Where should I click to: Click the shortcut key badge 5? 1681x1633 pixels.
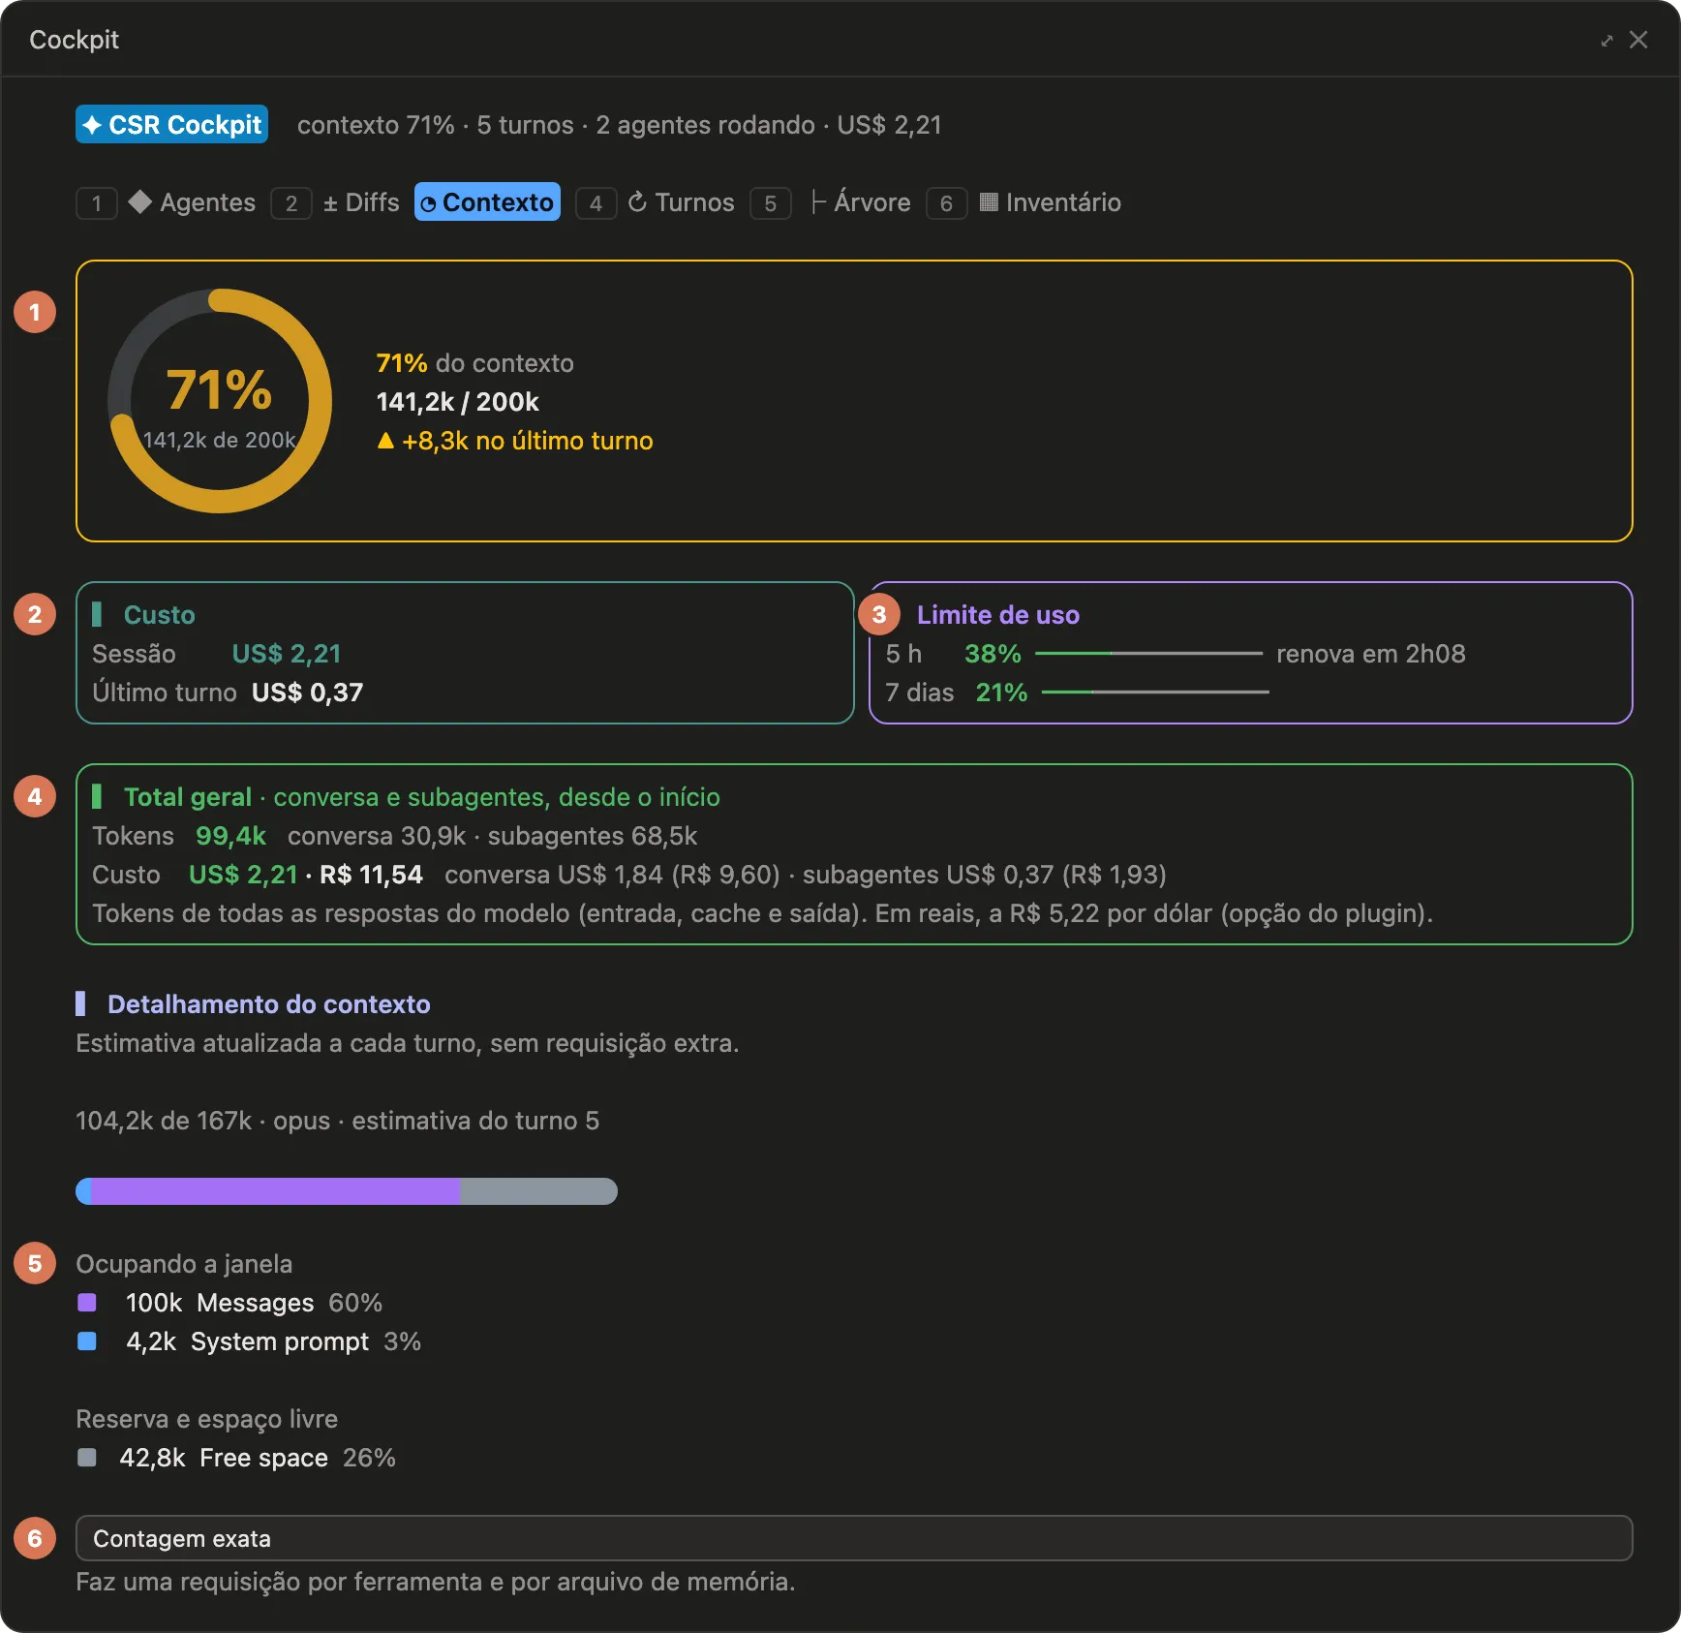(x=771, y=203)
